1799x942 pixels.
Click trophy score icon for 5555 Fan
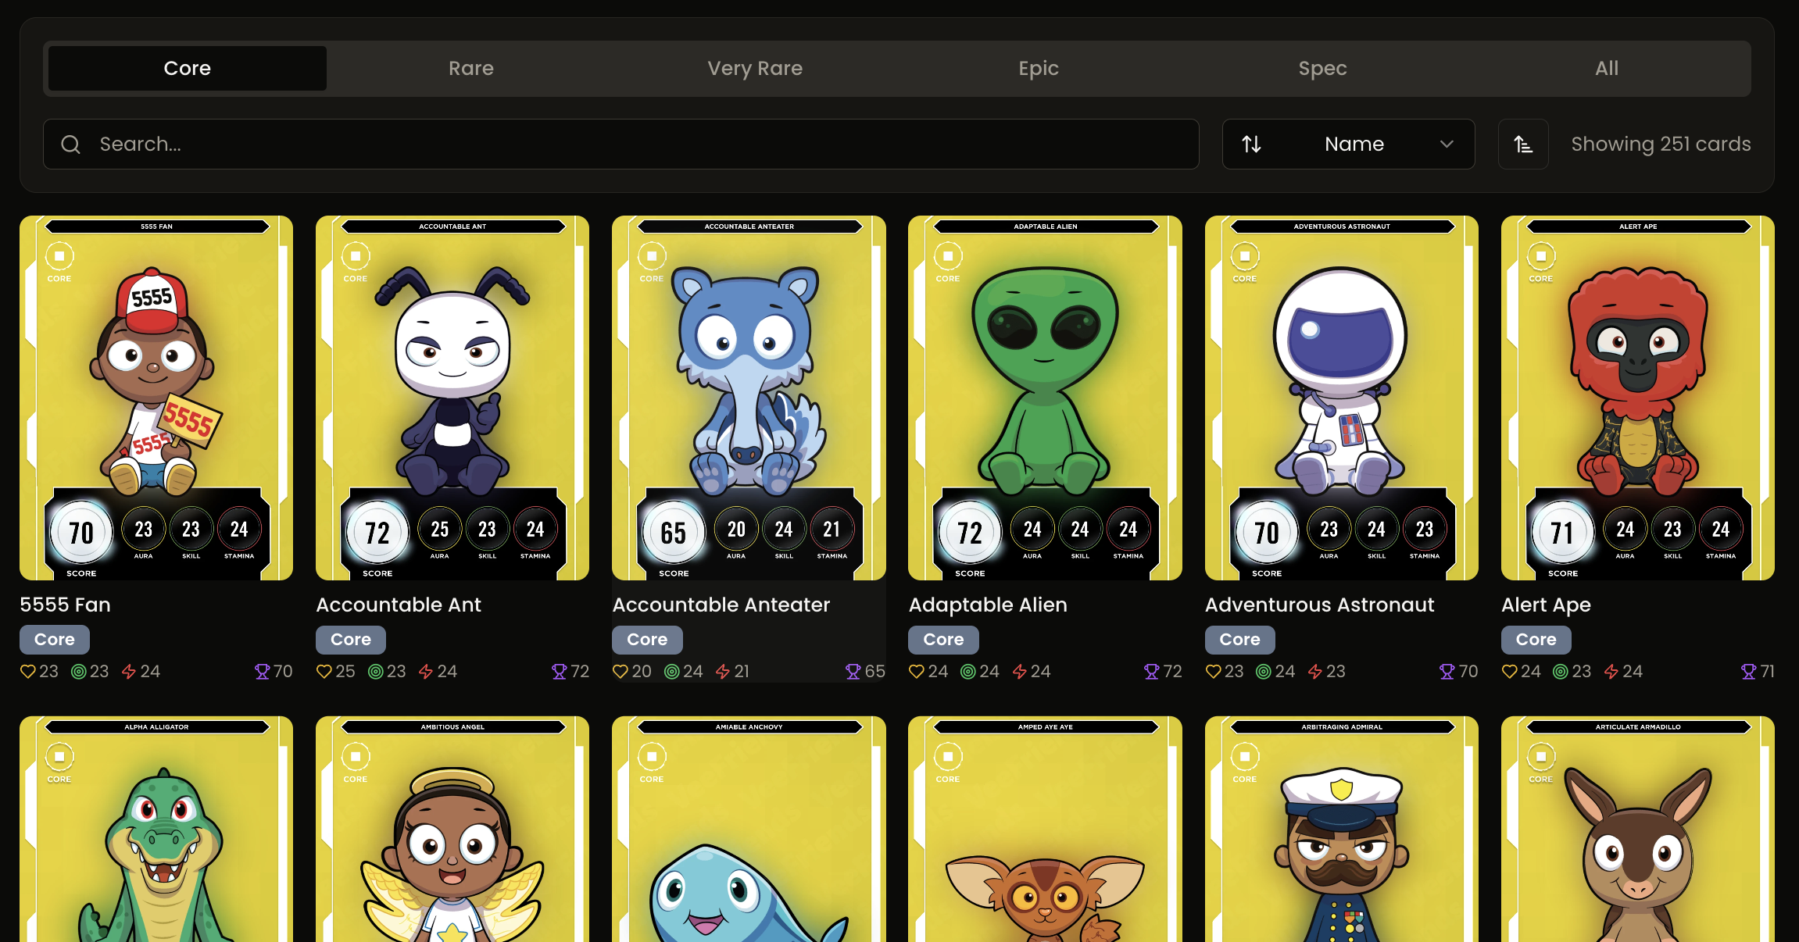click(x=263, y=672)
